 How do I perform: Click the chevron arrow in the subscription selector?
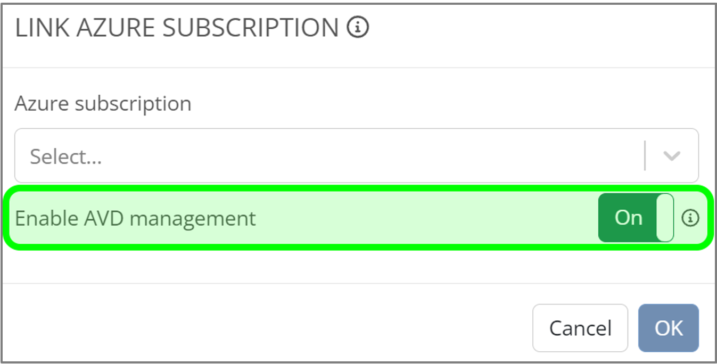(x=672, y=156)
